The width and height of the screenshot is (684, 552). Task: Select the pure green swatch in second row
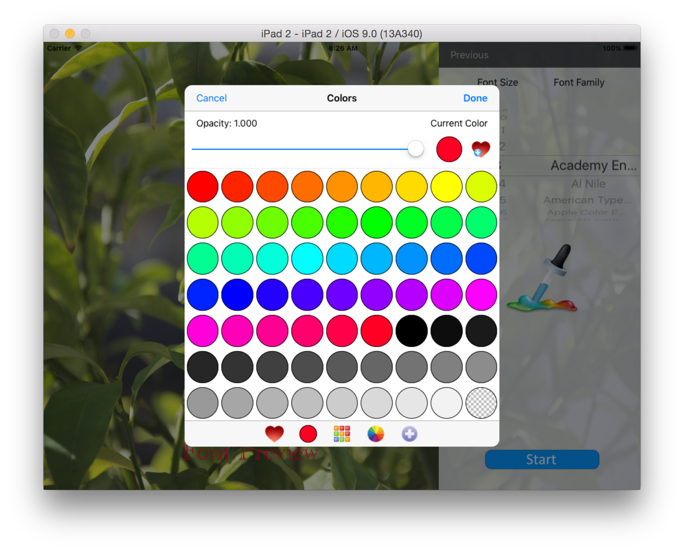coord(377,222)
